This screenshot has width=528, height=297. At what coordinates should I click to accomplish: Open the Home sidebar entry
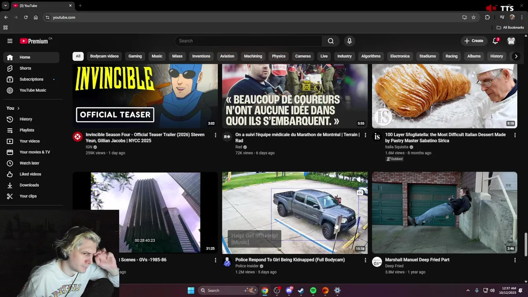click(x=31, y=57)
